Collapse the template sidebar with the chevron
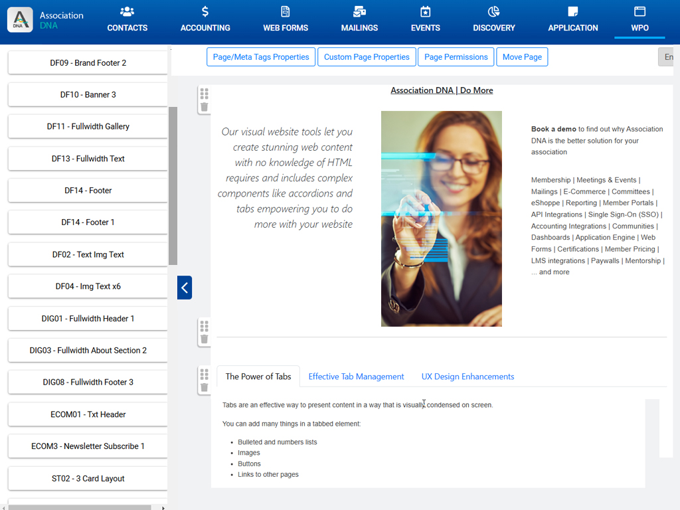The height and width of the screenshot is (510, 680). point(185,288)
